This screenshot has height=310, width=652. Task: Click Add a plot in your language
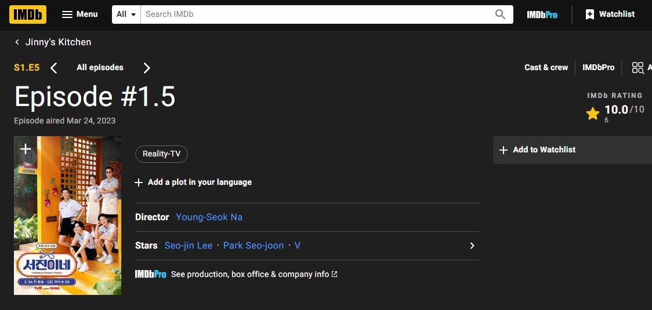(x=193, y=182)
